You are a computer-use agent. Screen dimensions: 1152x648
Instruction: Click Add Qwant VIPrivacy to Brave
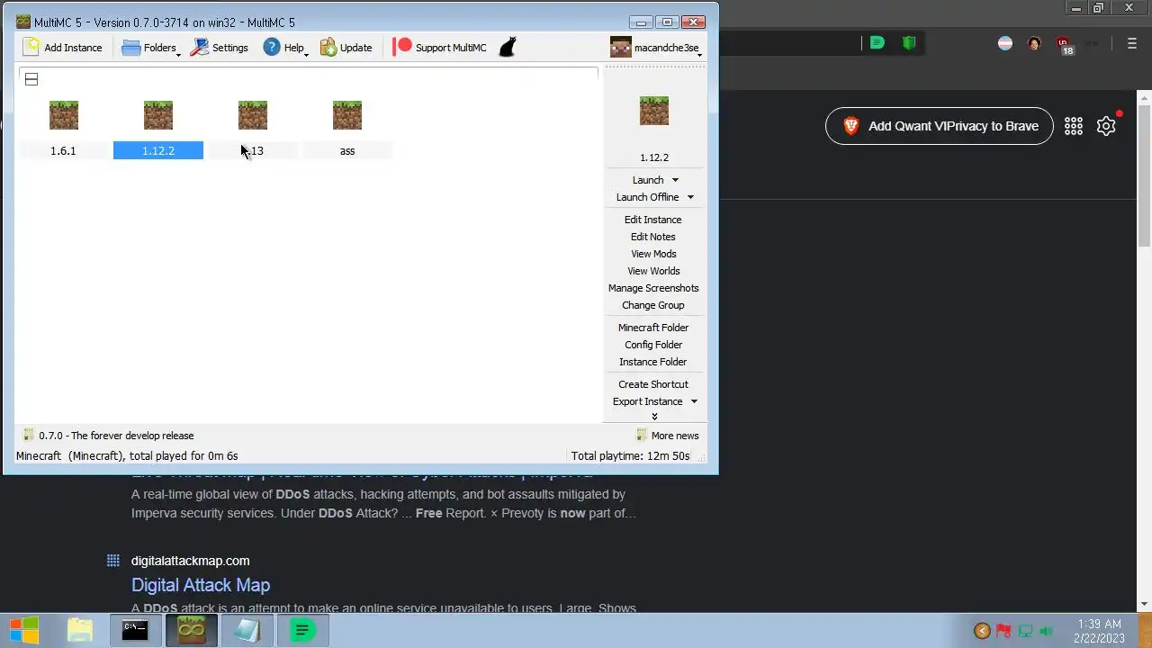tap(939, 126)
